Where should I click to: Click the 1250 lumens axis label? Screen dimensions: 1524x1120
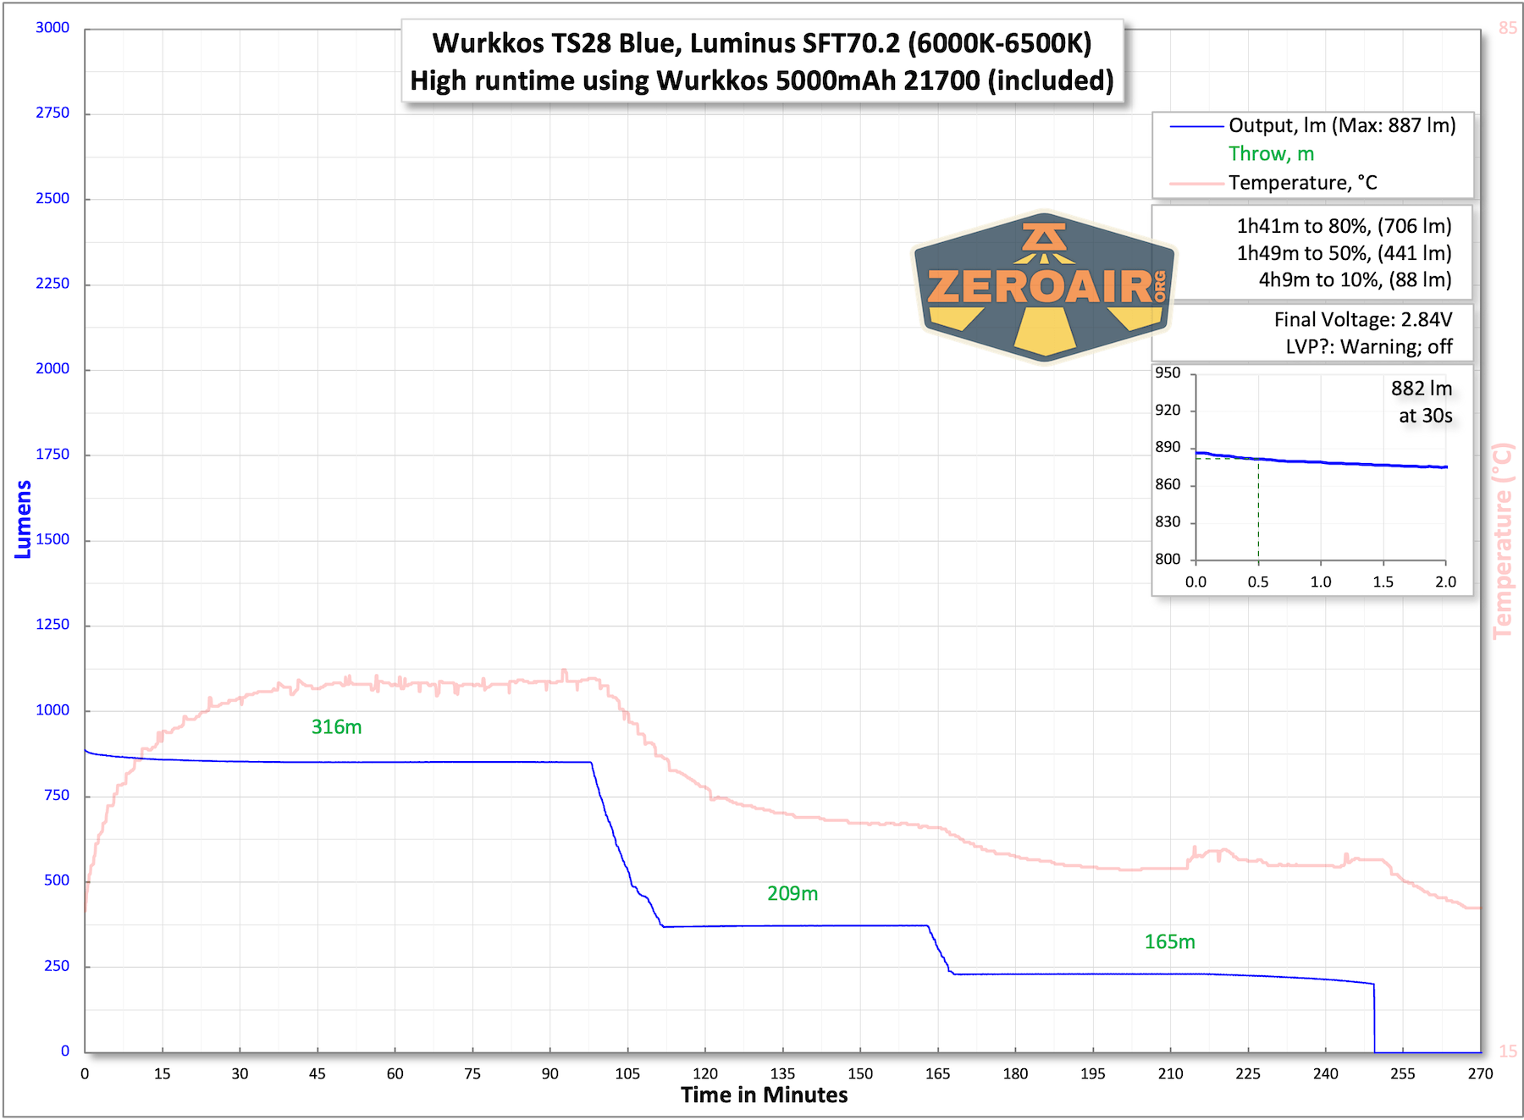coord(52,625)
